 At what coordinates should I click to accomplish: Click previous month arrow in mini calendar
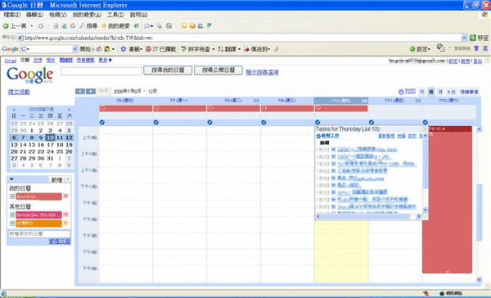pos(14,110)
